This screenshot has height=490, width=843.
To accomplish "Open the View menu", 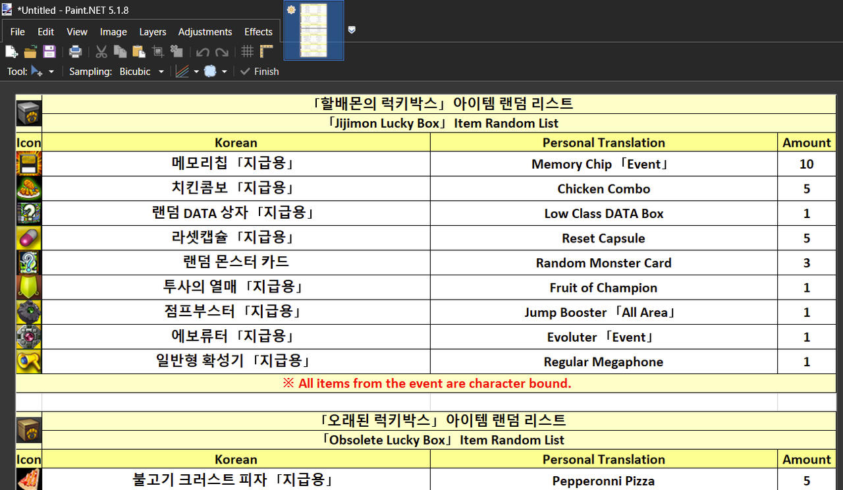I will [x=77, y=32].
